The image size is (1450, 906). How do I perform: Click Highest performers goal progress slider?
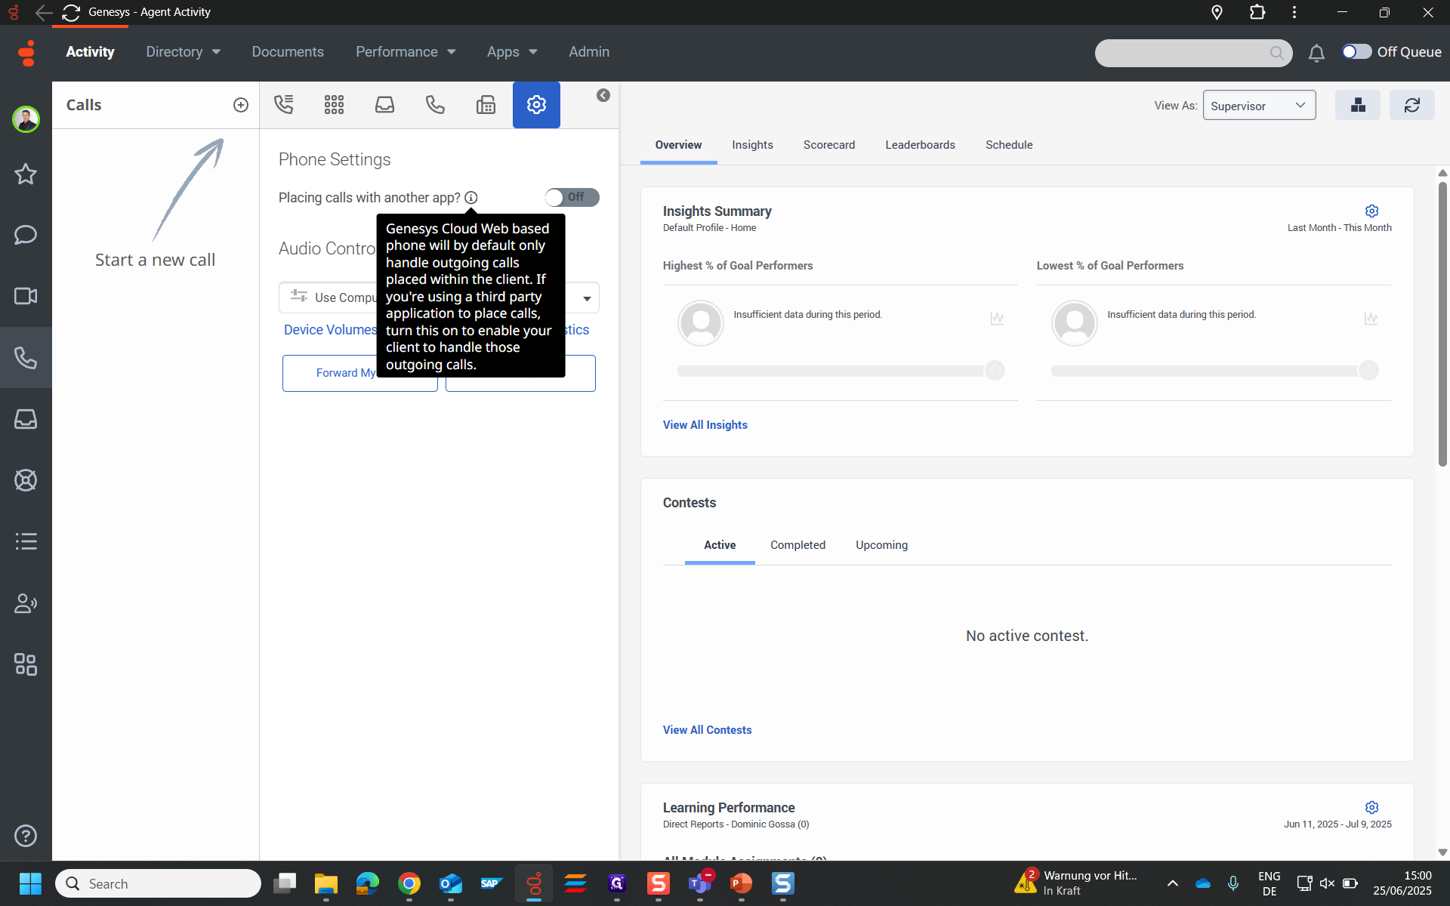(x=841, y=371)
